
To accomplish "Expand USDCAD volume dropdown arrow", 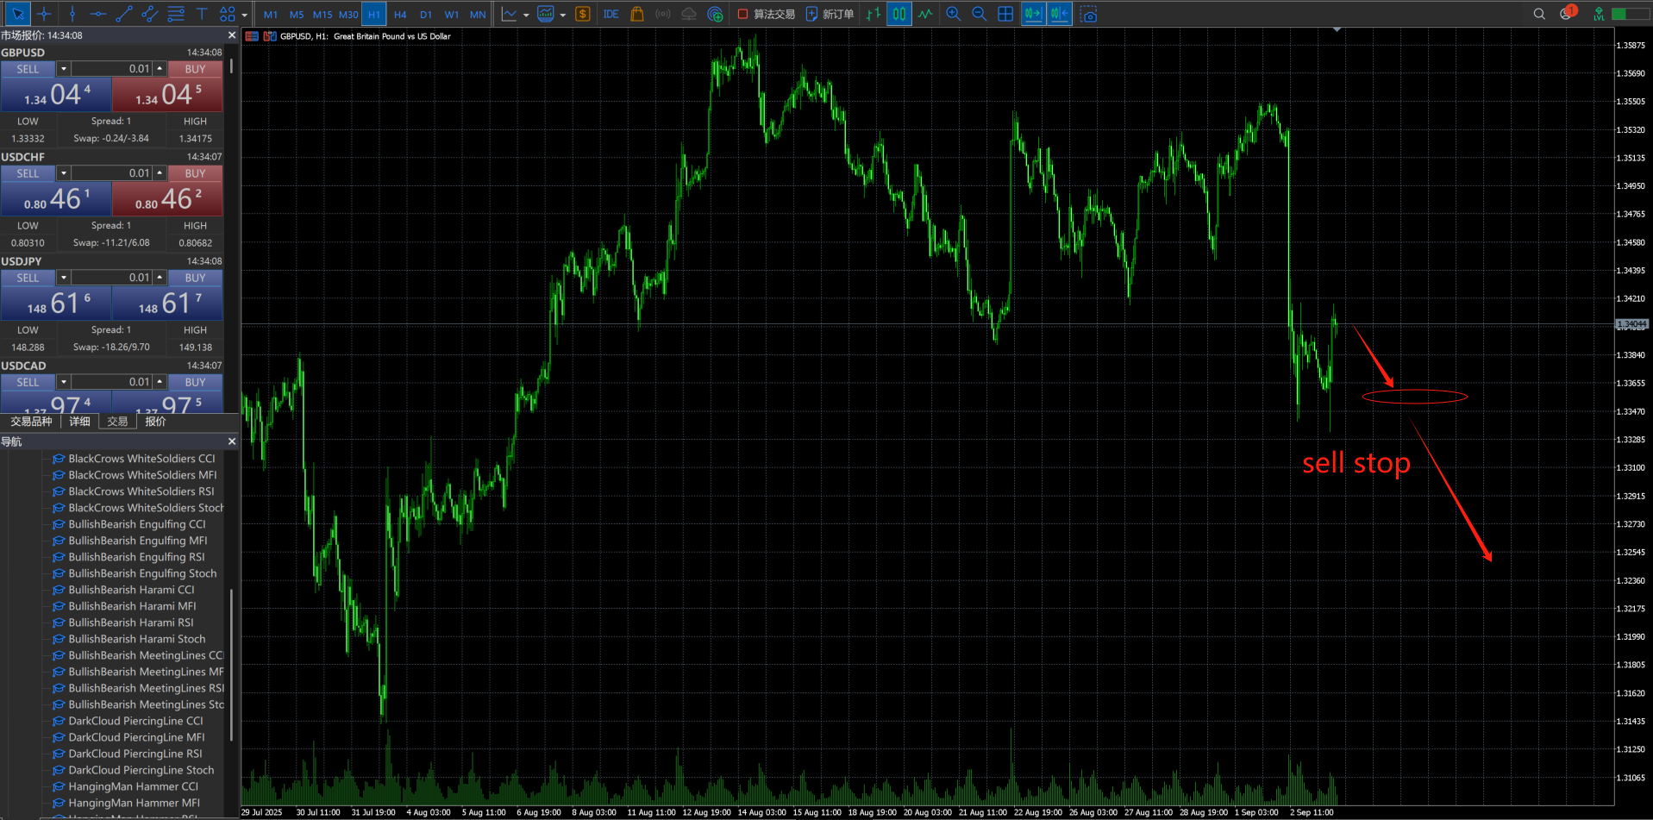I will (63, 382).
